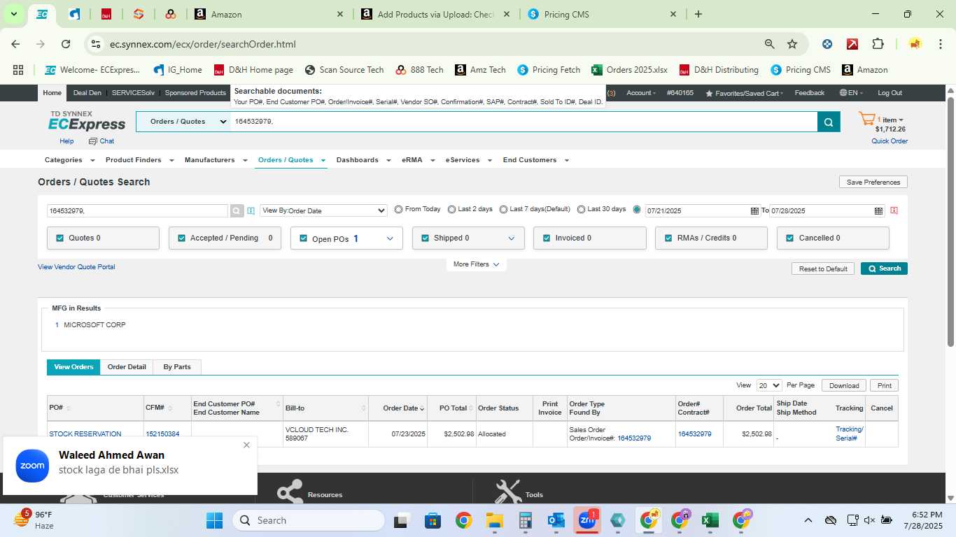The image size is (956, 537).
Task: Click the small search icon beside order number field
Action: (x=237, y=210)
